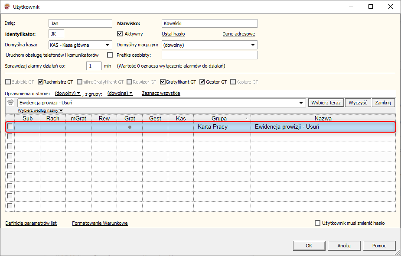
Task: Uncheck the Rachmistrz GT checkbox
Action: coord(40,82)
